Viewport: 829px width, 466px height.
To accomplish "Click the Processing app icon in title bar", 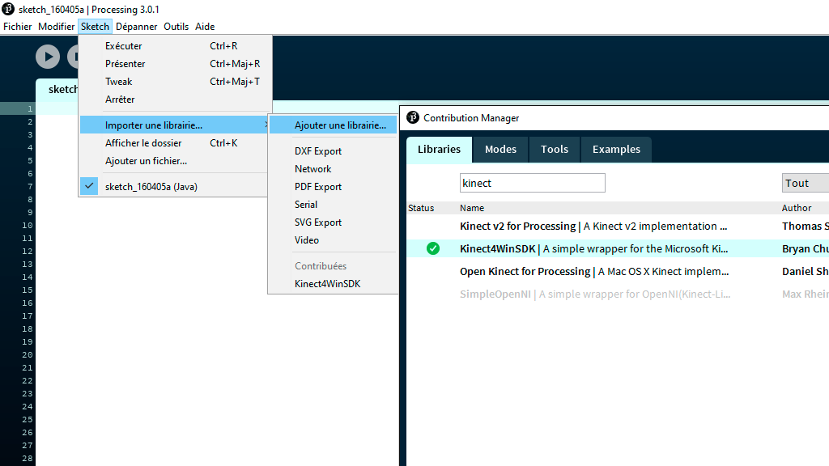I will (8, 9).
